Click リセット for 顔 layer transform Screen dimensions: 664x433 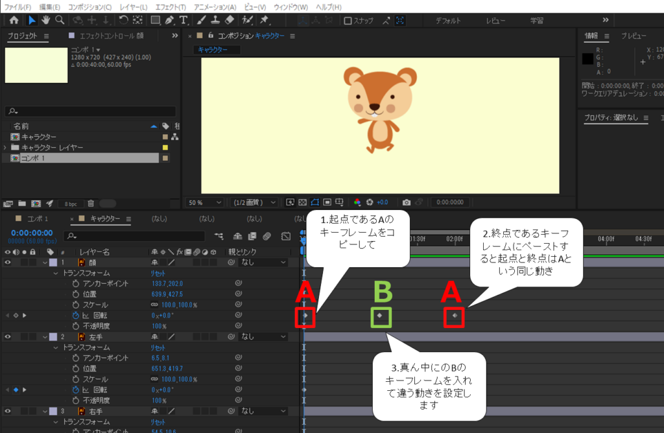(x=159, y=274)
